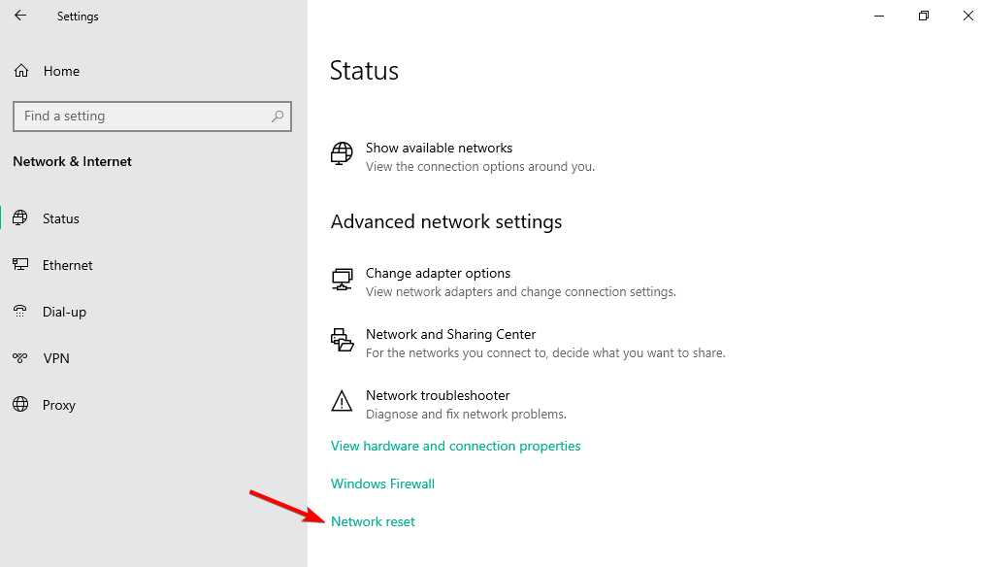This screenshot has height=567, width=983.
Task: Click the search magnifier icon
Action: tap(279, 116)
